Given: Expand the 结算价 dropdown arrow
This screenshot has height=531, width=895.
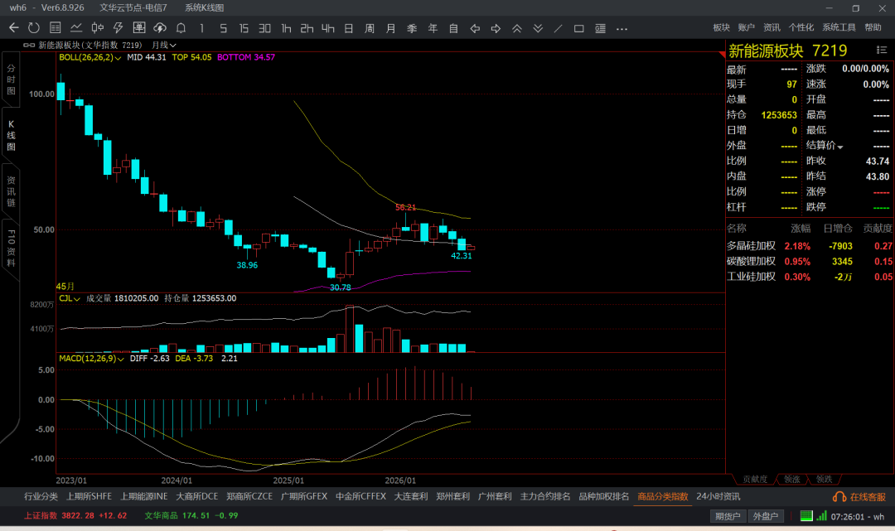Looking at the screenshot, I should click(840, 147).
